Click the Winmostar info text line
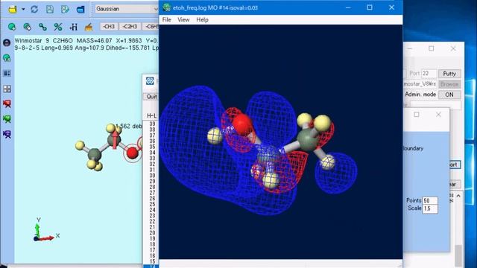The height and width of the screenshot is (268, 477). (86, 40)
